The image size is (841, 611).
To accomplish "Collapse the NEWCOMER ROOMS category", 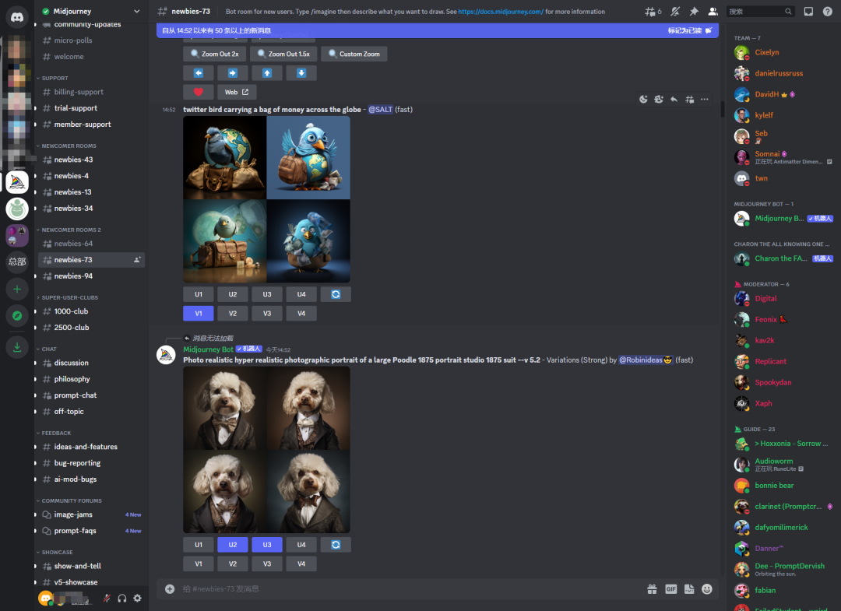I will (69, 146).
